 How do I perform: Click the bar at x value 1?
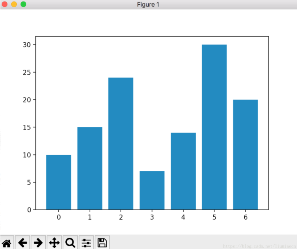tap(90, 168)
